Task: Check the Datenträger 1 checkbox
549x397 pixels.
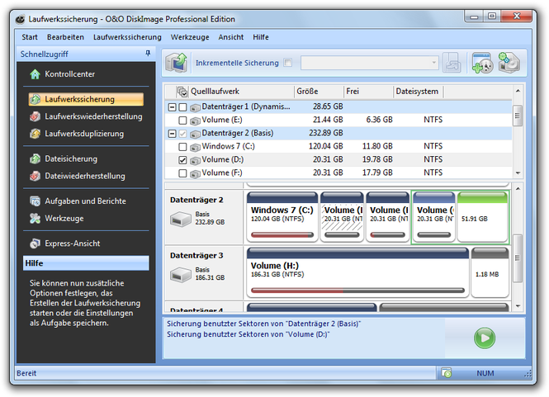Action: coord(182,107)
